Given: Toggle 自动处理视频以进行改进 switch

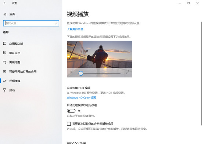Looking at the screenshot, I should 71,111.
